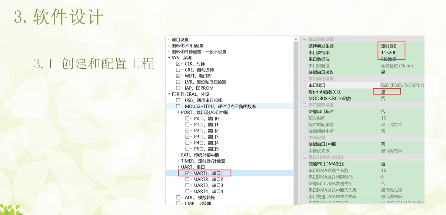Check the UART2 serial port checkbox

pos(187,179)
